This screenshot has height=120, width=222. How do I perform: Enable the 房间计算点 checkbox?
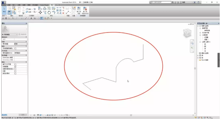(x=15, y=73)
